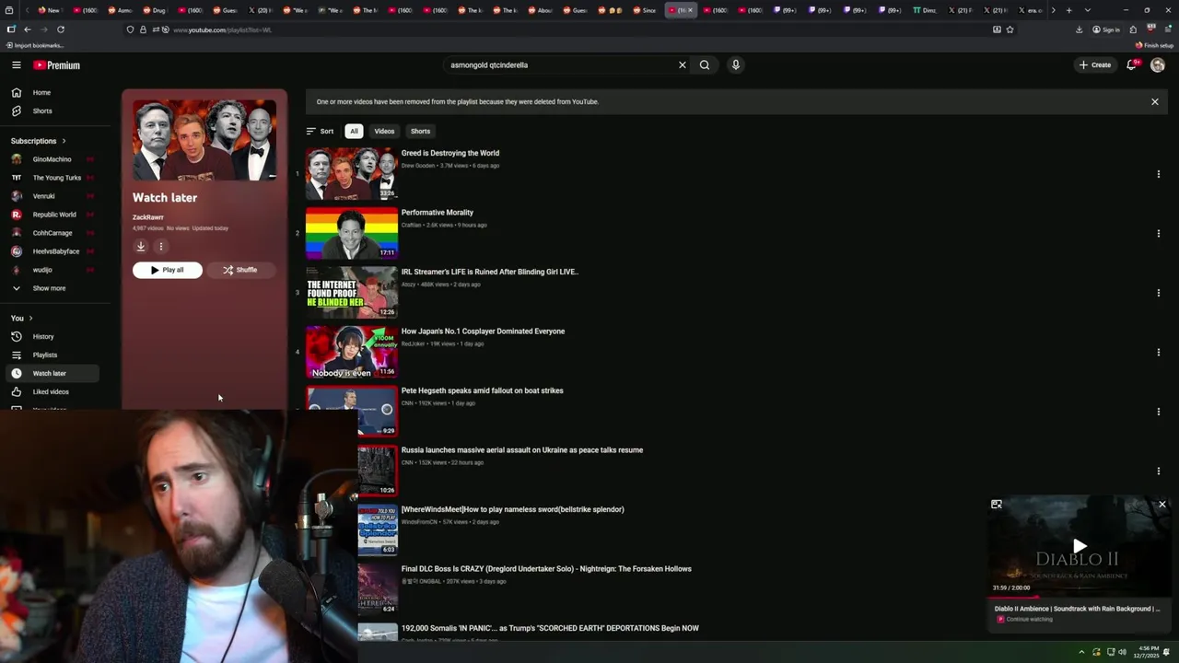Screen dimensions: 1179x663
Task: Dismiss the removed videos notice
Action: tap(1154, 101)
